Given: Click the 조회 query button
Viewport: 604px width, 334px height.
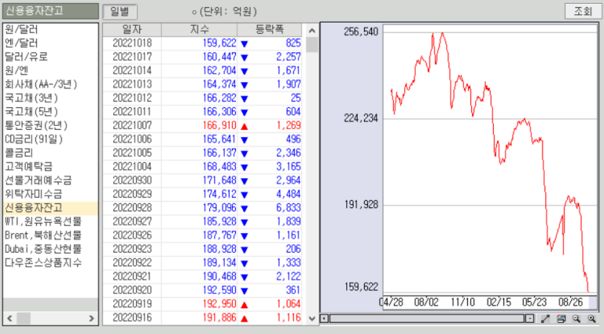Looking at the screenshot, I should pyautogui.click(x=583, y=11).
